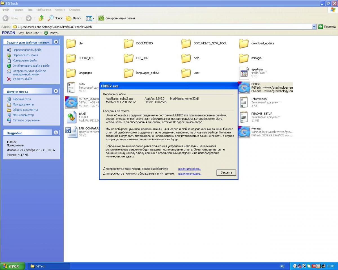The image size is (338, 270).
Task: Toggle the Папки folders pane
Action: pyautogui.click(x=74, y=18)
